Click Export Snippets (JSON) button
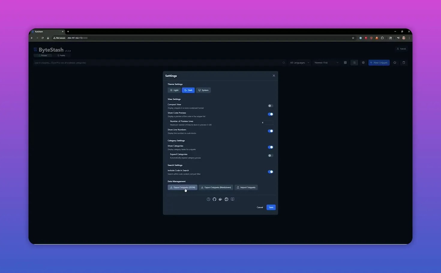The width and height of the screenshot is (441, 273). coord(182,187)
